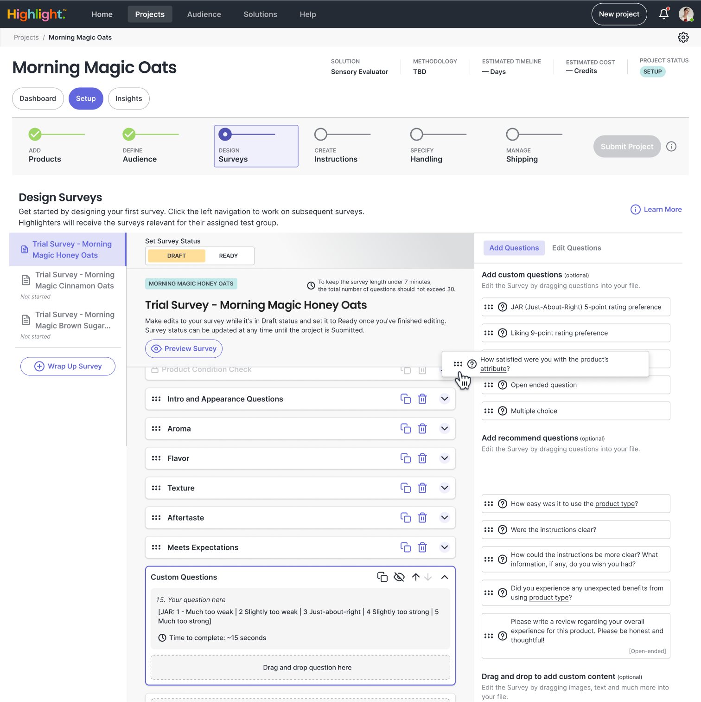Duplicate the Aroma section
Image resolution: width=701 pixels, height=702 pixels.
(x=405, y=429)
